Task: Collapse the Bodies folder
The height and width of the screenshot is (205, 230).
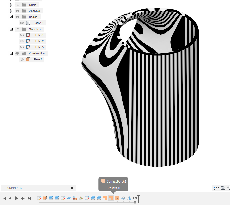Action: pos(11,17)
